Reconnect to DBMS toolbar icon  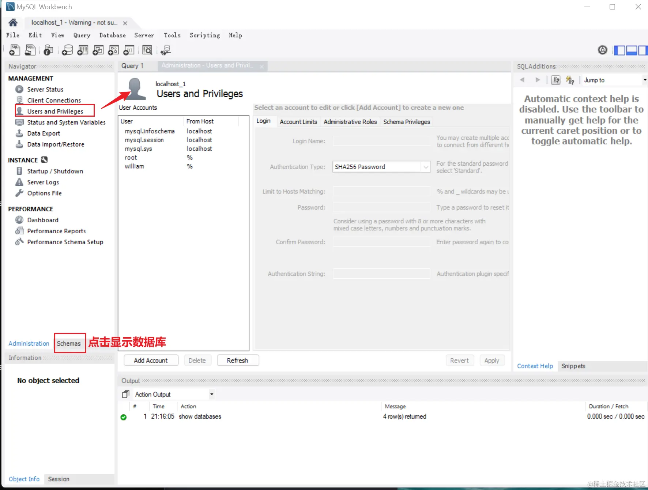(x=166, y=50)
